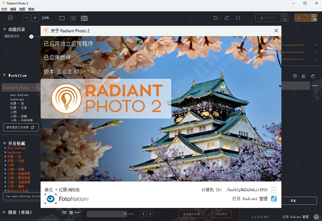
Task: Click the FotoNation logo
Action: [x=67, y=199]
